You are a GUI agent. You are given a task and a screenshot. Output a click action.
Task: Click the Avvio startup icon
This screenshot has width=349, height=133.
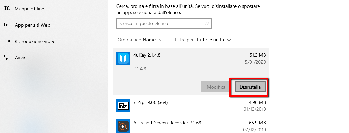tap(7, 58)
